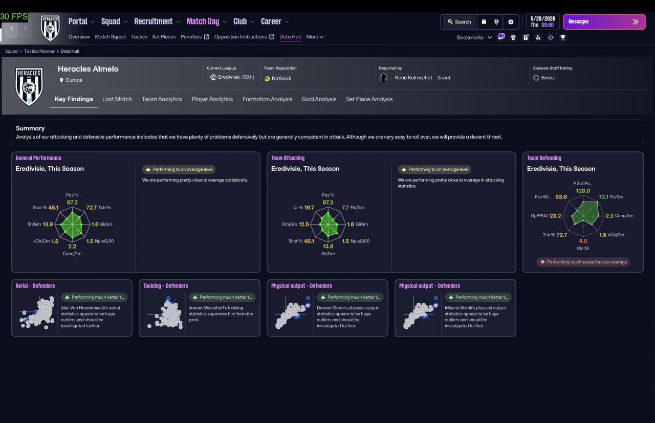Image resolution: width=655 pixels, height=423 pixels.
Task: Open the Match Squad submenu item
Action: pyautogui.click(x=111, y=37)
